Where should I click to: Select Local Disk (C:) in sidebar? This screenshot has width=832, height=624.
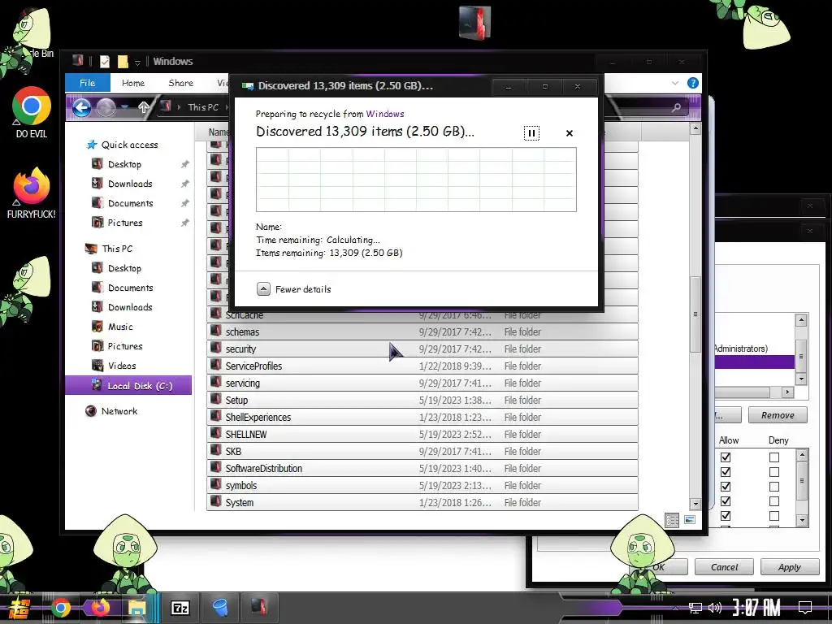128,386
